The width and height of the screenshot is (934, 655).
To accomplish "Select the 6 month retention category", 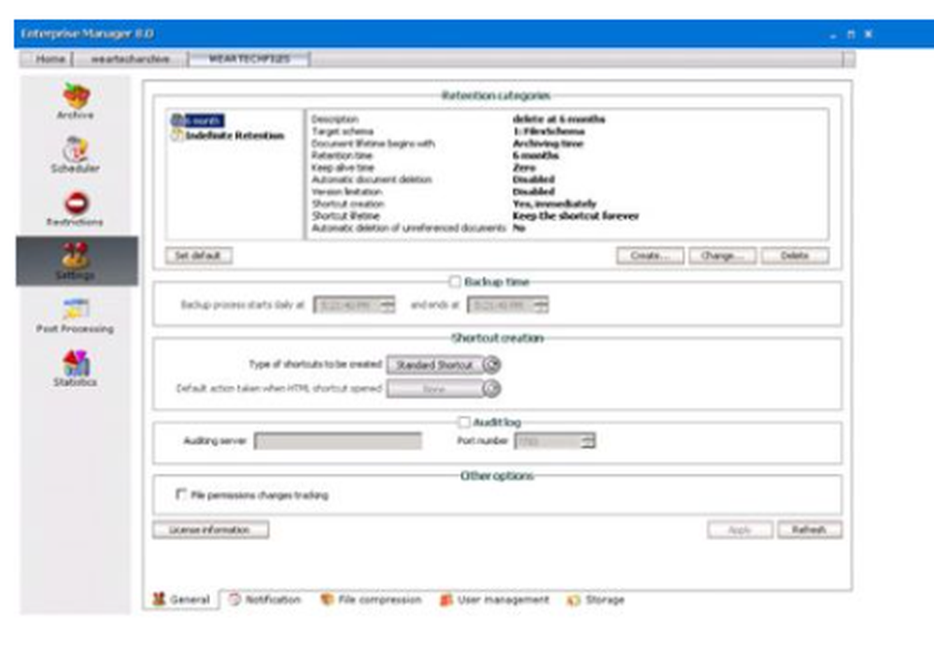I will [x=198, y=120].
